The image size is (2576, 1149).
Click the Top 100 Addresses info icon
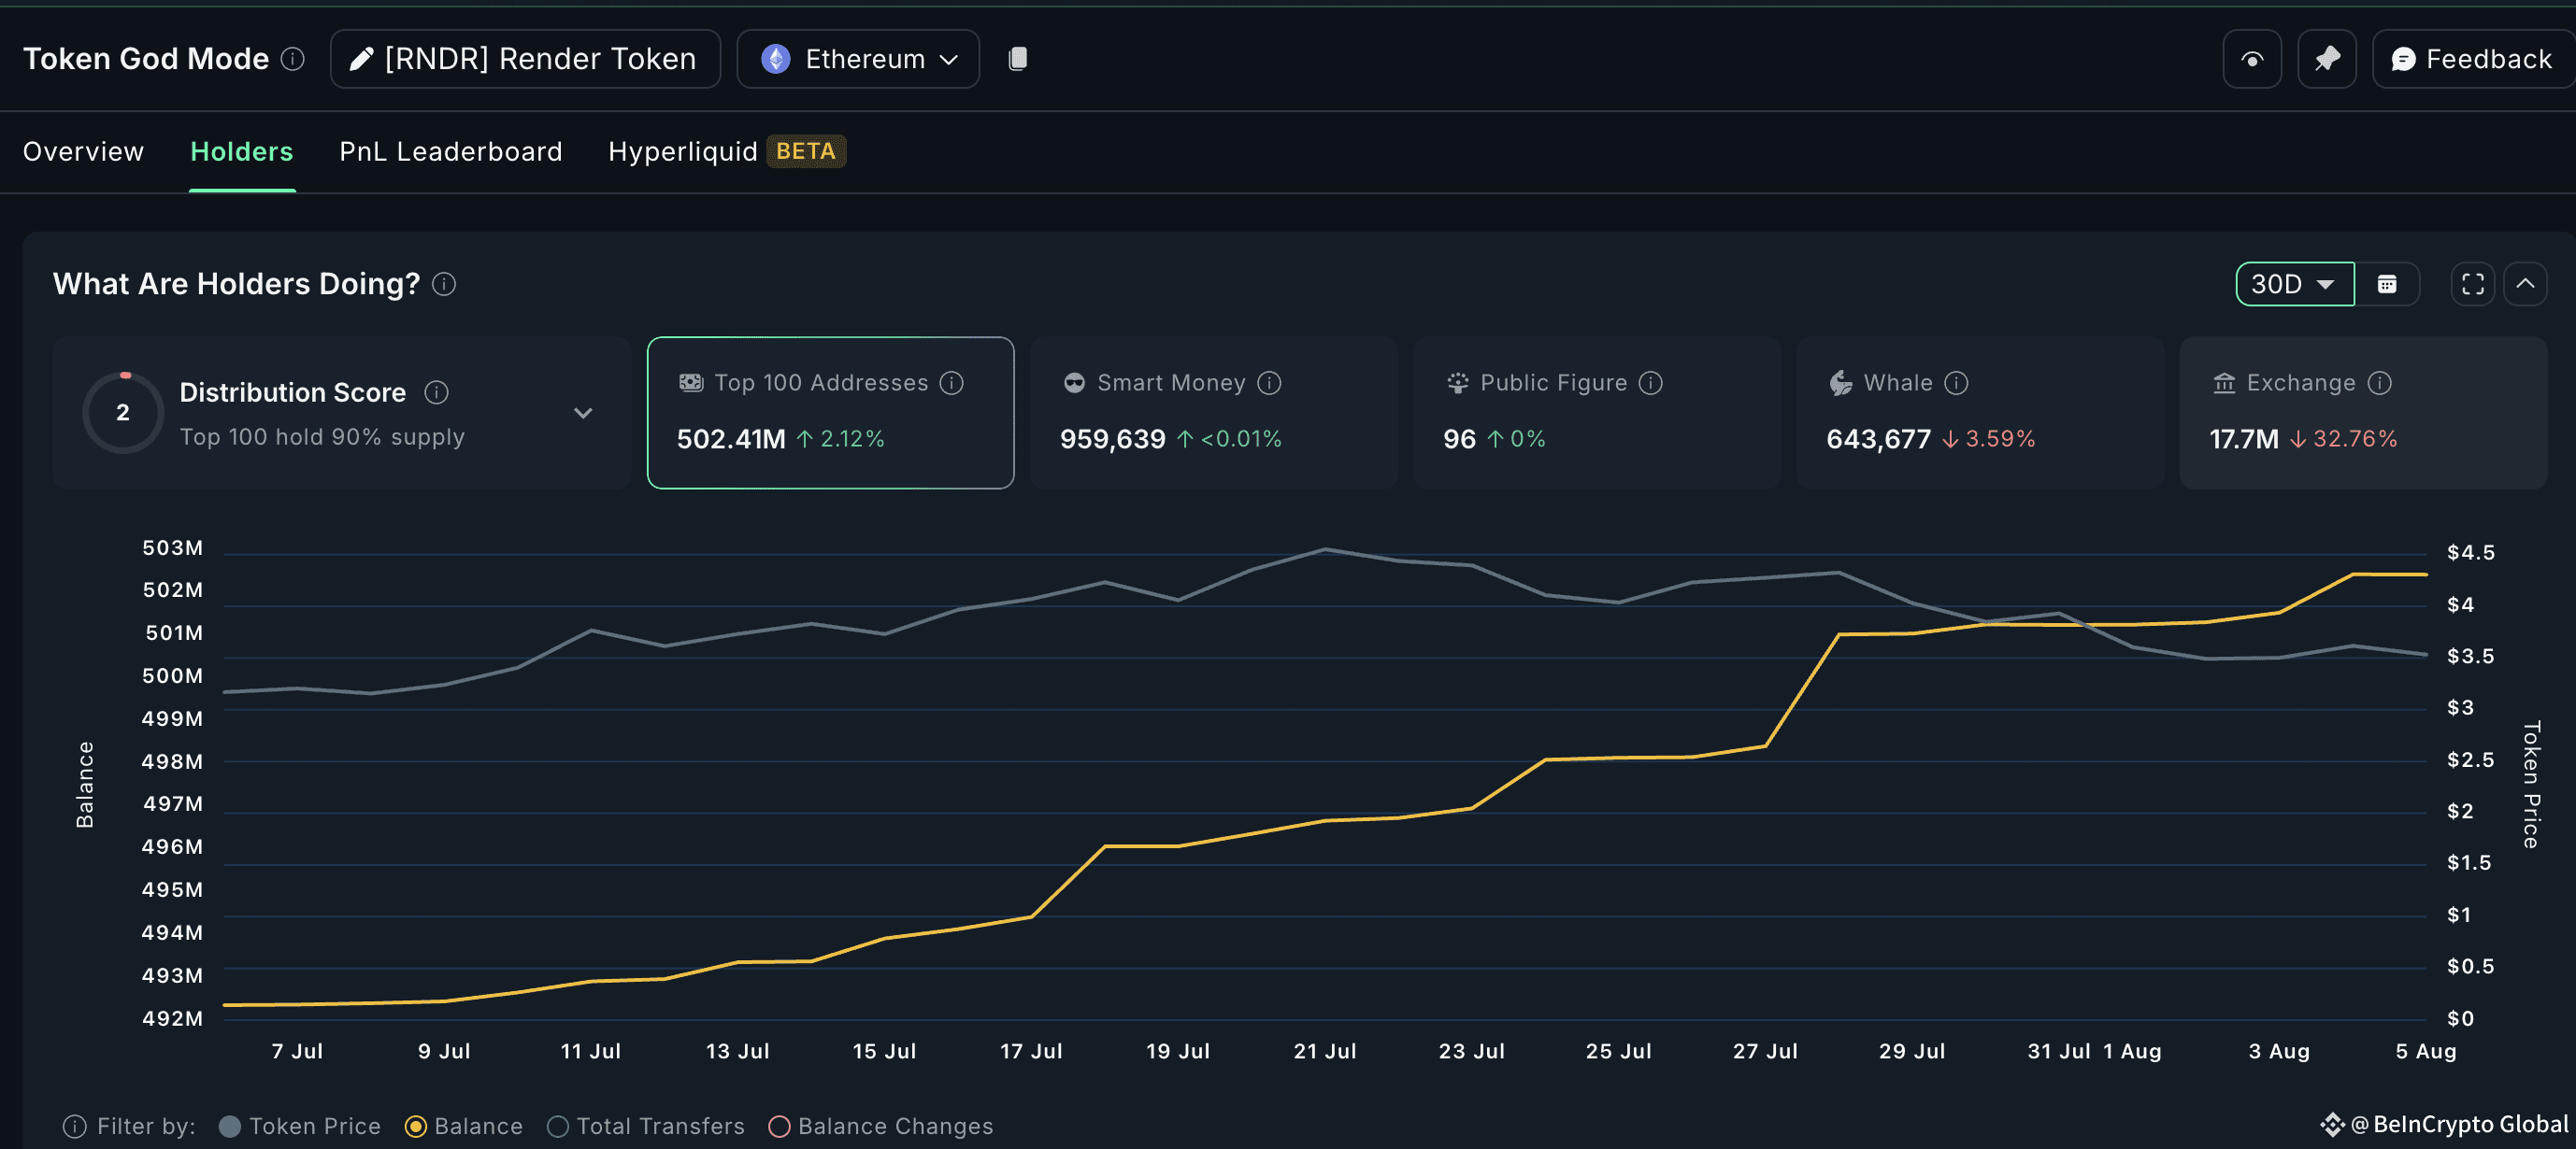coord(952,383)
